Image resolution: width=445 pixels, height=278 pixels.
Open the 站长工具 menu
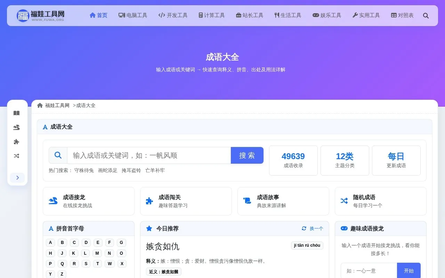(250, 15)
